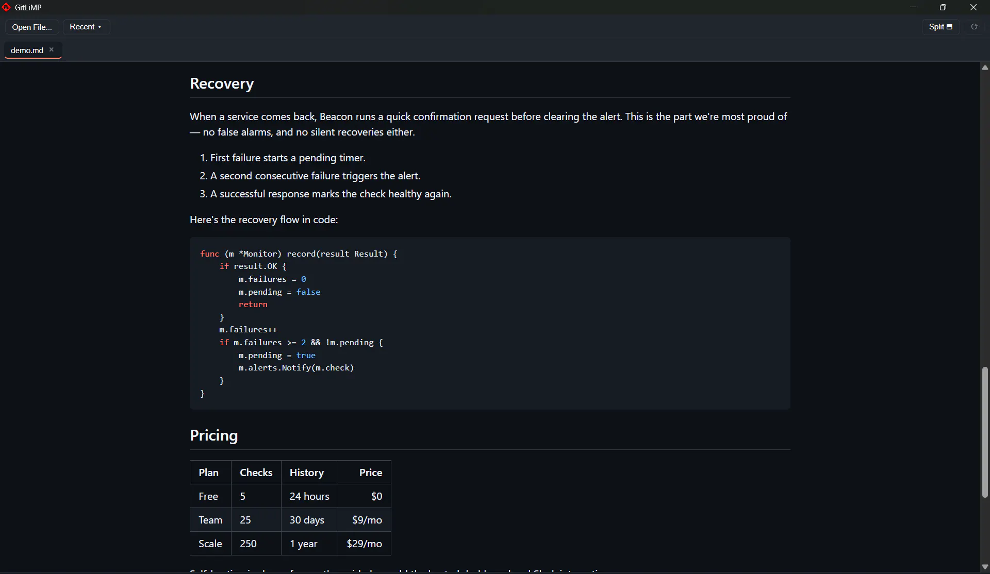Click code line 'm.alerts.Notify(m.check)'
990x574 pixels.
[x=296, y=368]
